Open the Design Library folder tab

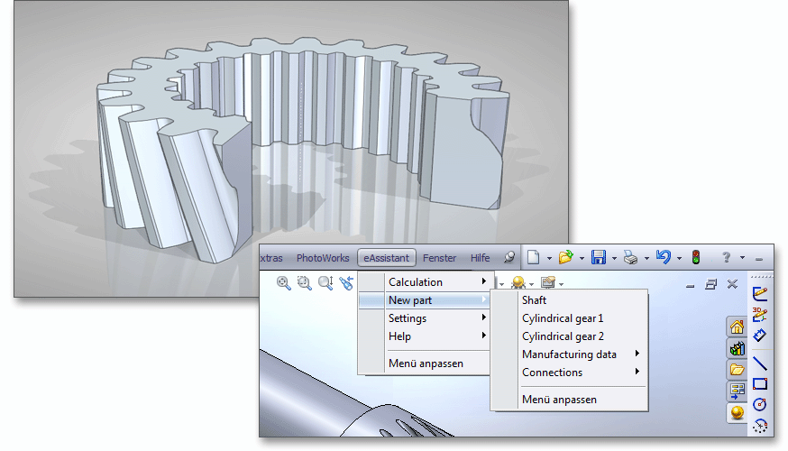tap(737, 370)
